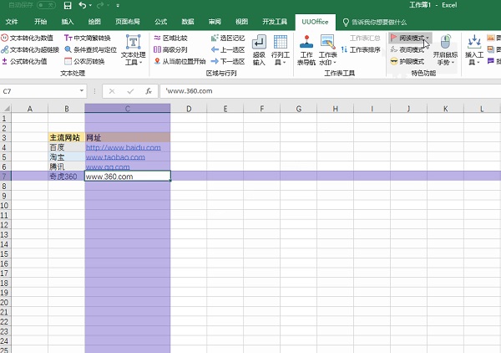Click the www.taobao.com link

115,156
